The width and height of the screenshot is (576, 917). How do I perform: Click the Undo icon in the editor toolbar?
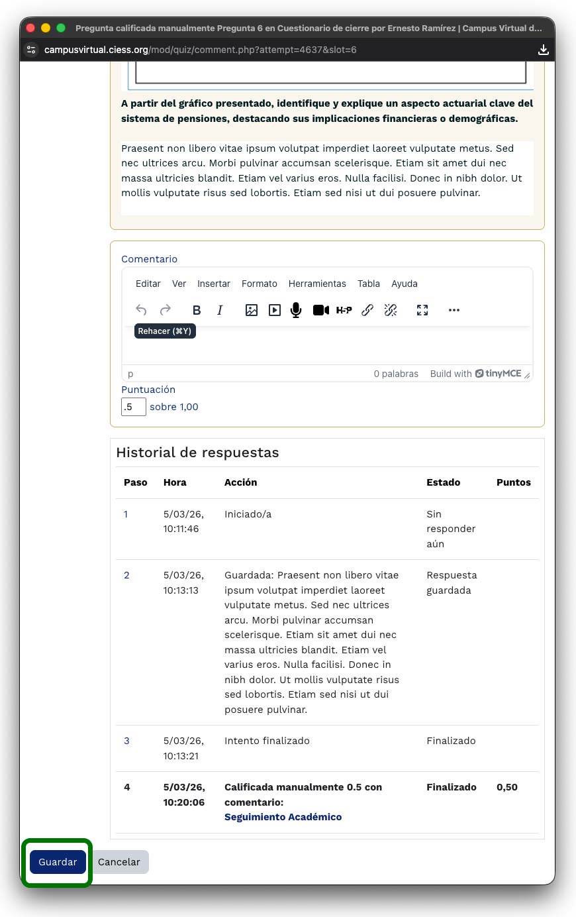(141, 310)
